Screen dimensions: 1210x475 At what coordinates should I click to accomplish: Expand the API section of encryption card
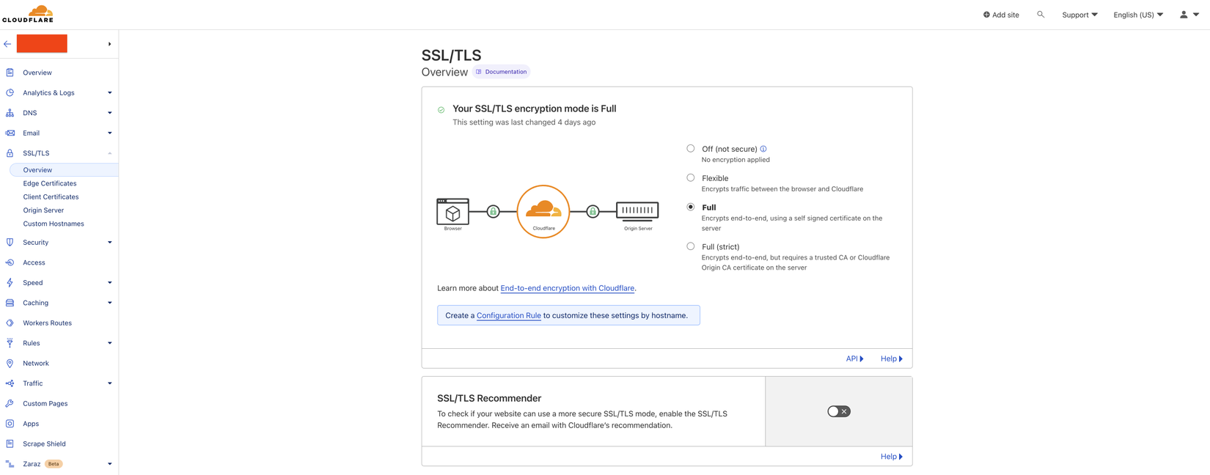[x=854, y=358]
